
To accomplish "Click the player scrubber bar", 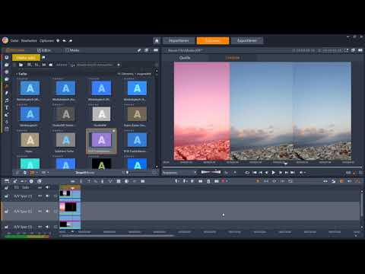I will point(262,167).
